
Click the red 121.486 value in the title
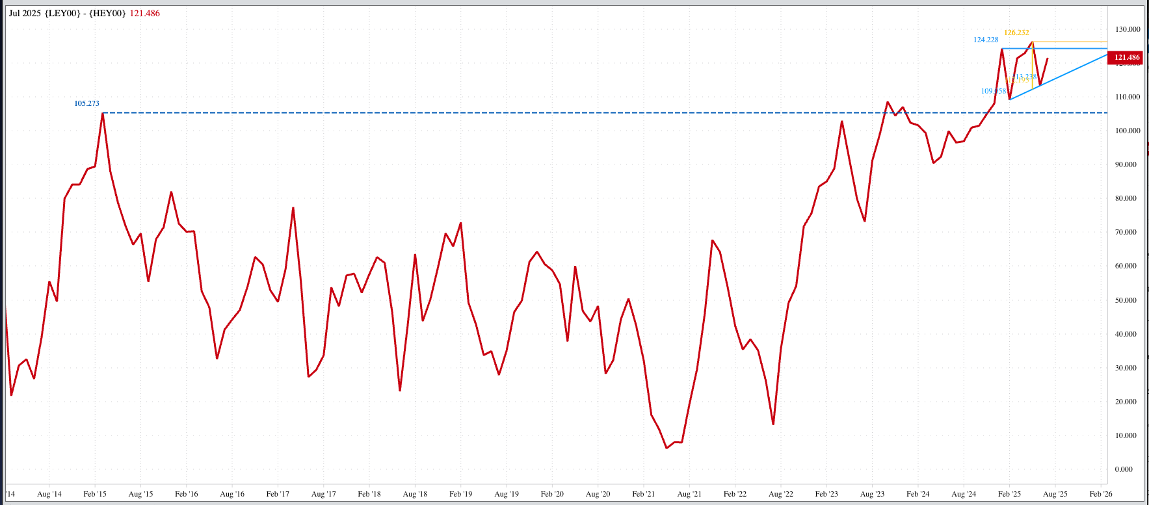pyautogui.click(x=144, y=13)
